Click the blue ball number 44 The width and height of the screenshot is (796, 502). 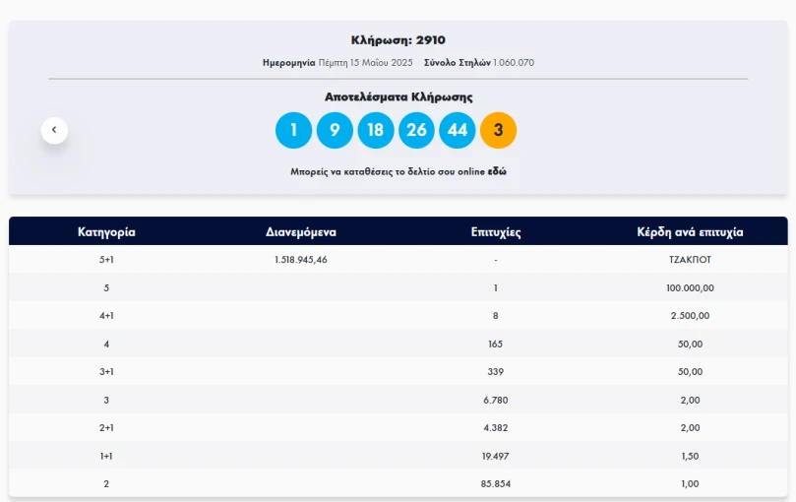coord(457,130)
